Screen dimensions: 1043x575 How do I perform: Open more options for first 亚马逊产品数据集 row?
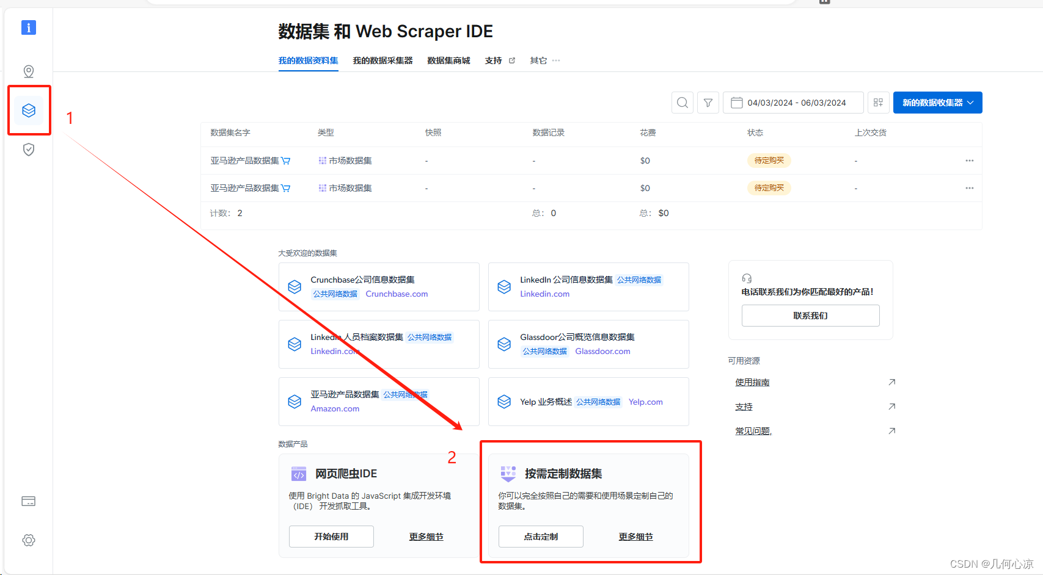970,161
